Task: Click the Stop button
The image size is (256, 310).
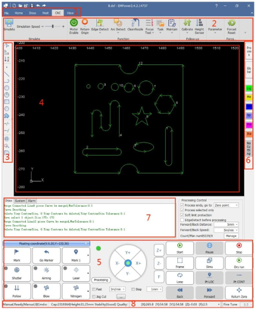Action: tap(239, 248)
